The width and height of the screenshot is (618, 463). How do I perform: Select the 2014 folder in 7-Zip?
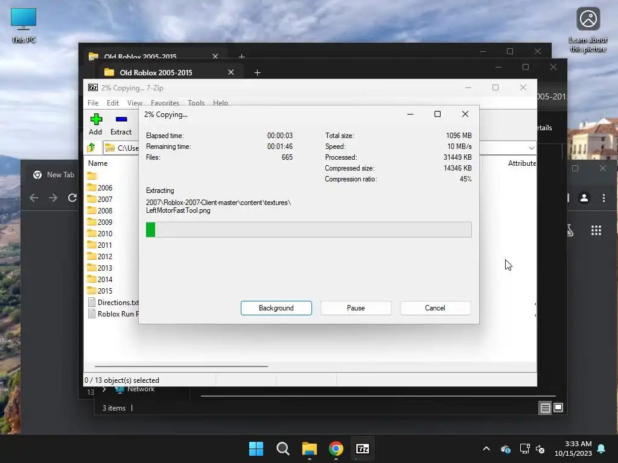click(100, 279)
